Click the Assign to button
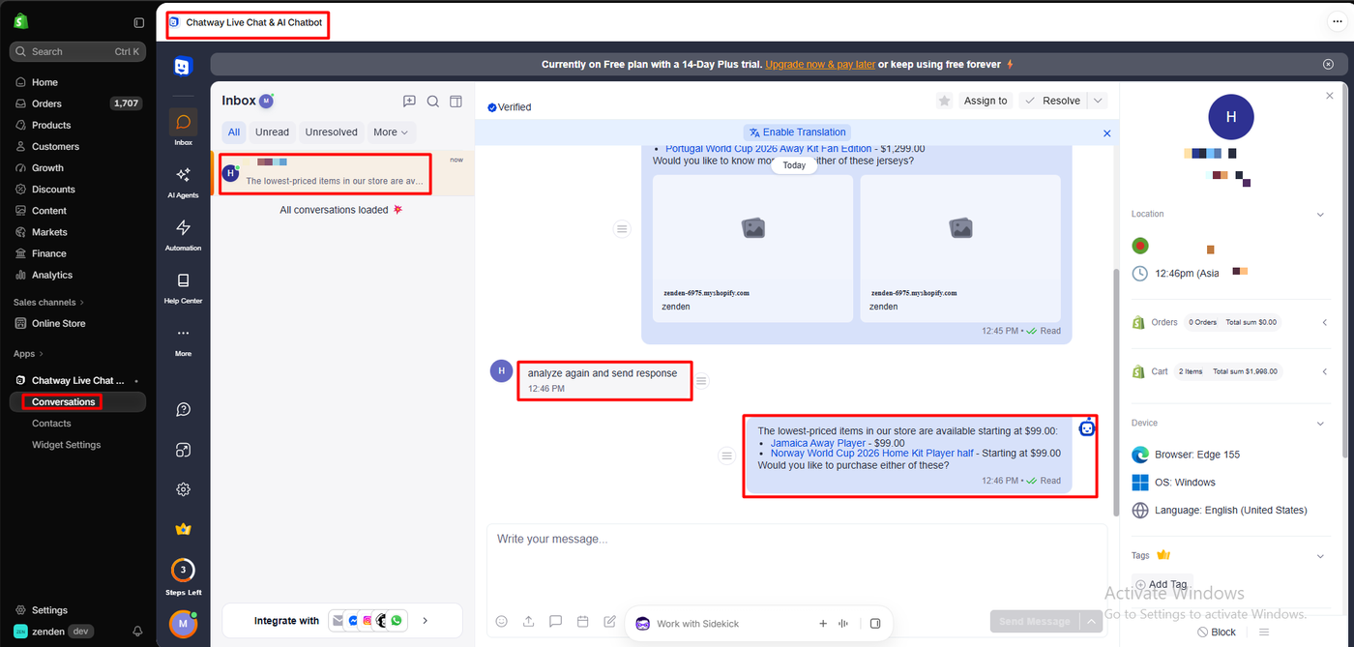Image resolution: width=1354 pixels, height=647 pixels. [986, 101]
